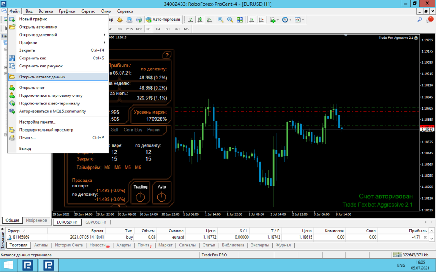Open the Риски tab on the Trade Fox panel
This screenshot has height=272, width=436.
(153, 129)
